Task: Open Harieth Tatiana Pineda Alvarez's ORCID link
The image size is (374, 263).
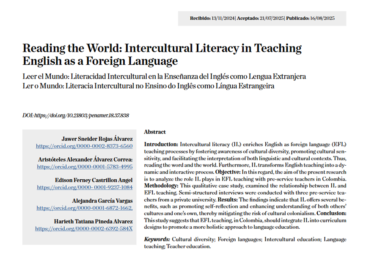Action: [84, 229]
